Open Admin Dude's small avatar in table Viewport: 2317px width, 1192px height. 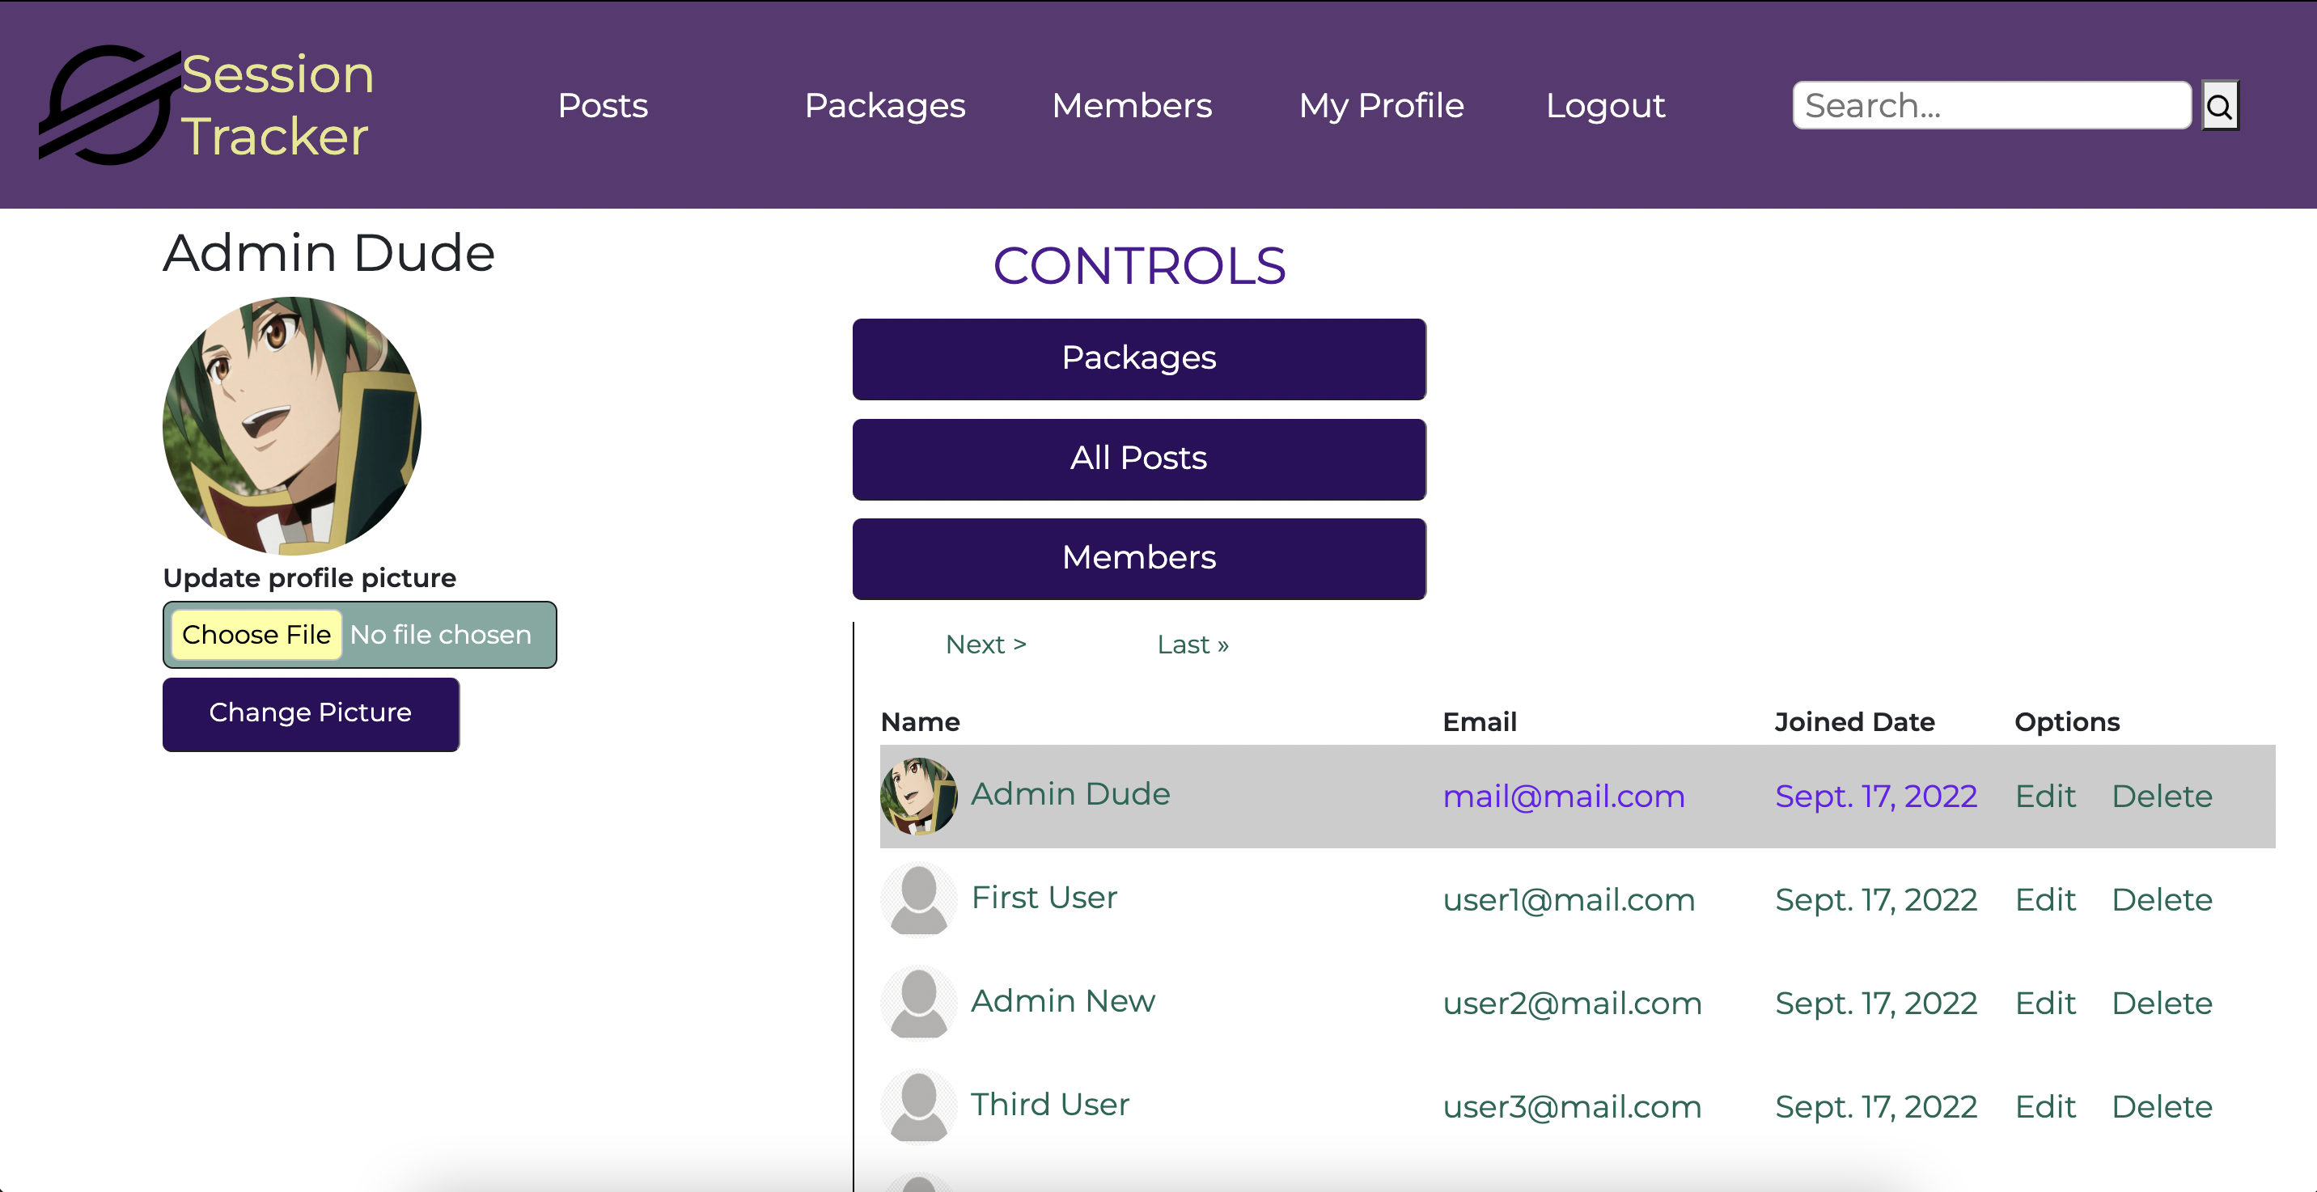918,796
